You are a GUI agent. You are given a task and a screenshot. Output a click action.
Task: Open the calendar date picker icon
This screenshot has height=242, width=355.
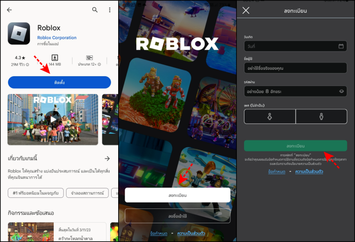(x=341, y=46)
